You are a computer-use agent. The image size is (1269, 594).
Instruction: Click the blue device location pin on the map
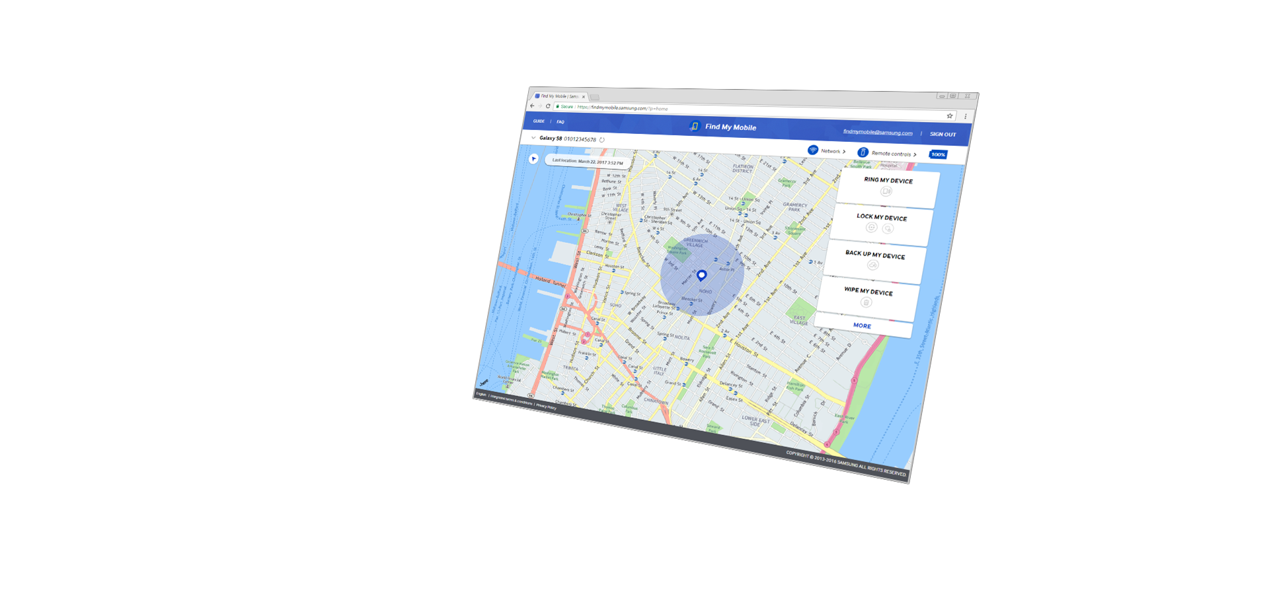(x=702, y=275)
